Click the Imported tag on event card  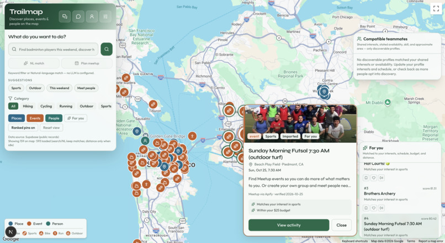pyautogui.click(x=290, y=136)
